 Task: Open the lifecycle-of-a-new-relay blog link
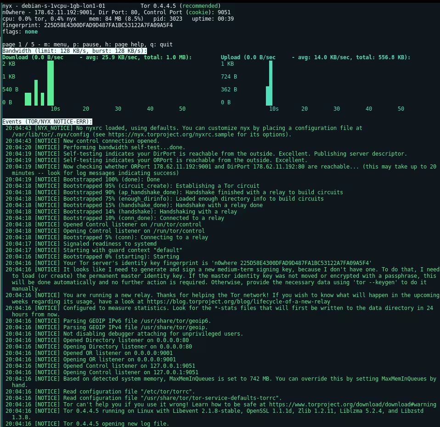click(x=238, y=302)
